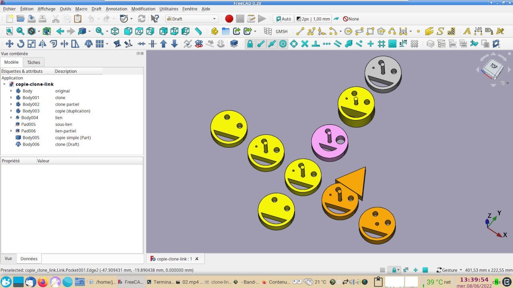This screenshot has width=513, height=288.
Task: Select the Draft Polygon tool
Action: coord(381,31)
